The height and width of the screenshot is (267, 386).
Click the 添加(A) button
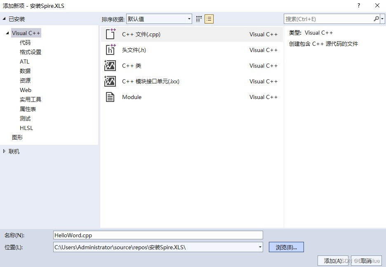[333, 260]
